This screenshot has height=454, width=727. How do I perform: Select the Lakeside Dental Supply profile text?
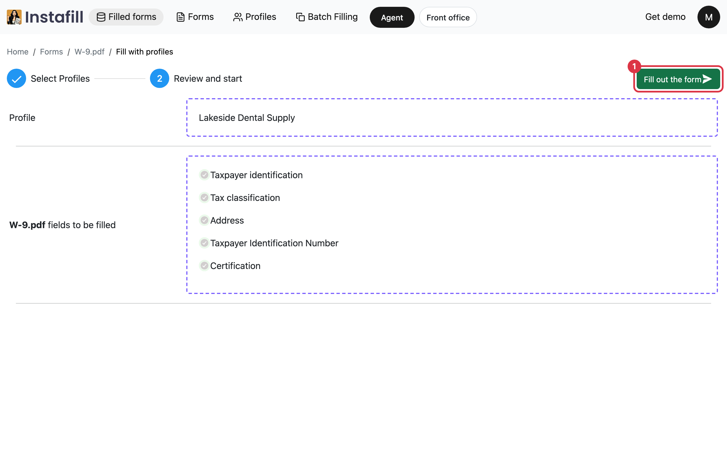pos(246,118)
